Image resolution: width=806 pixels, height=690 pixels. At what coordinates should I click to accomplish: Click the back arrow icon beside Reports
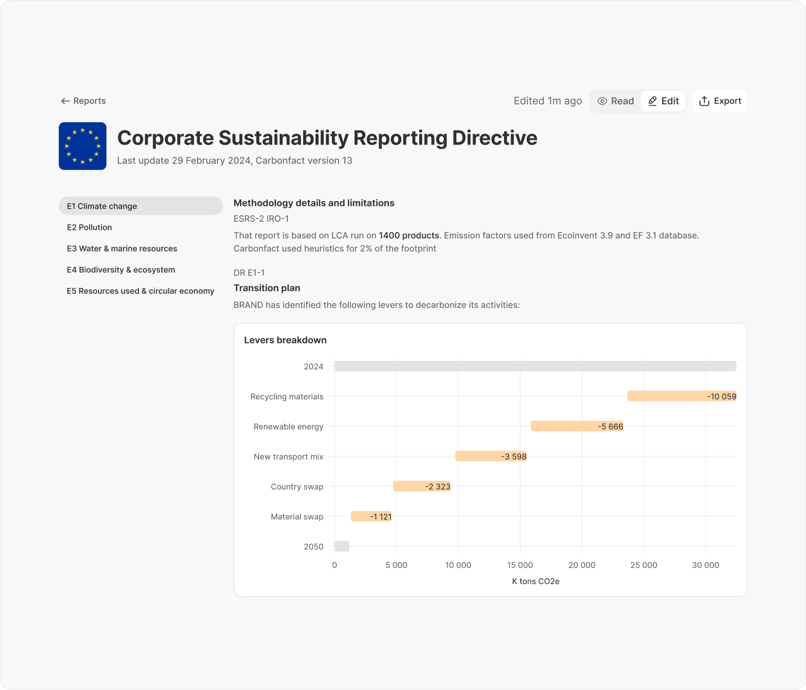point(65,101)
